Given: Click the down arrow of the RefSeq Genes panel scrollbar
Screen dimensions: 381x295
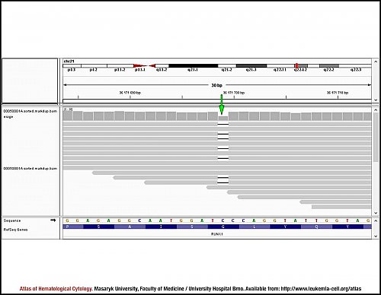Looking at the screenshot, I should point(376,236).
